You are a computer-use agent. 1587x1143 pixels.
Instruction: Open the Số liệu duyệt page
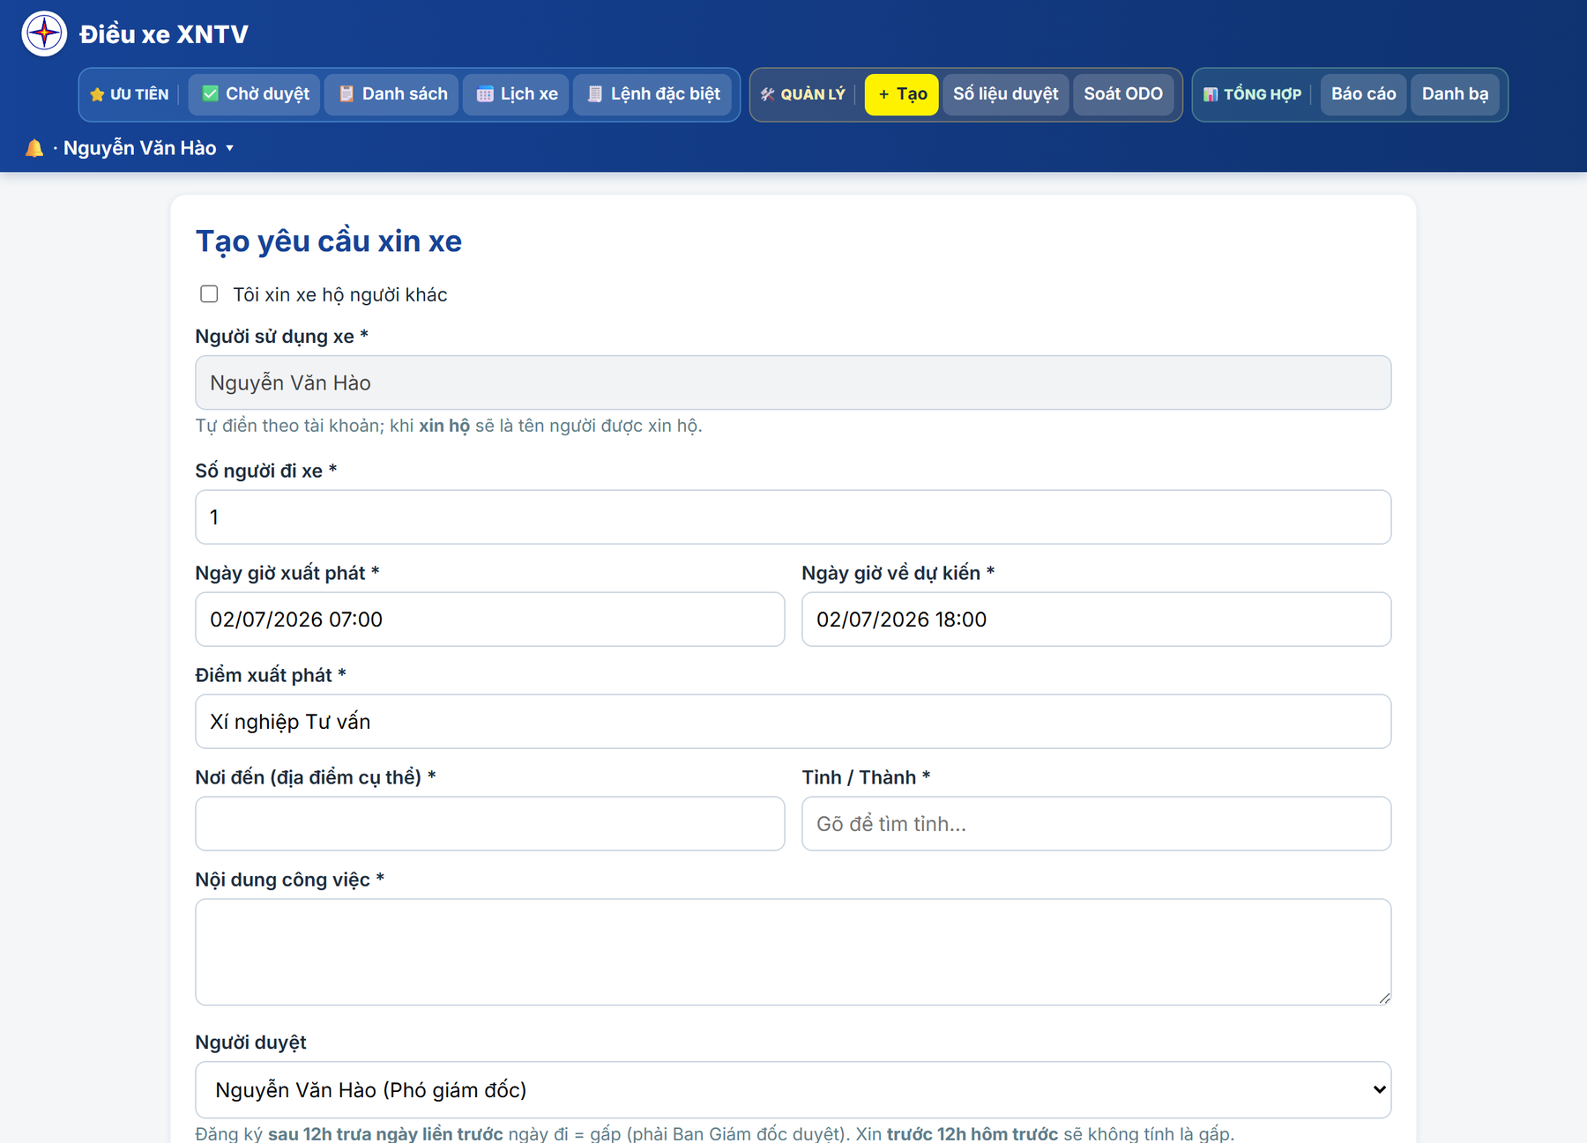coord(1006,94)
